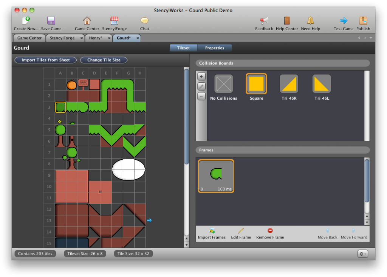Viewport: 387px width, 277px height.
Task: Close the Gourd* tab
Action: [x=138, y=38]
